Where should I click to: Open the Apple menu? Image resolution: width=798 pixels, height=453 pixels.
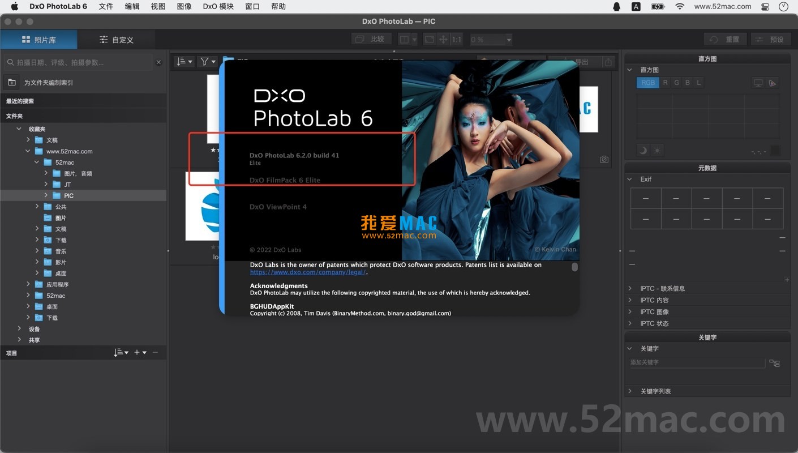coord(15,7)
